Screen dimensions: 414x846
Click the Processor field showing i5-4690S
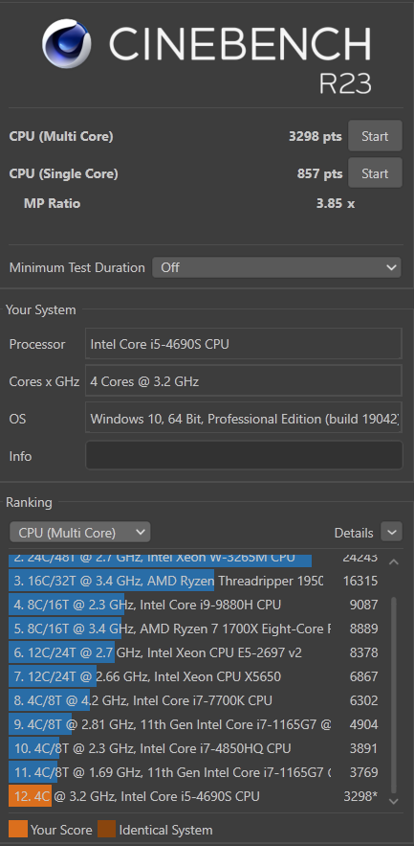click(x=244, y=344)
